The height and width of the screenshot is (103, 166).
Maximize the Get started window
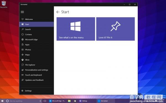click(129, 4)
